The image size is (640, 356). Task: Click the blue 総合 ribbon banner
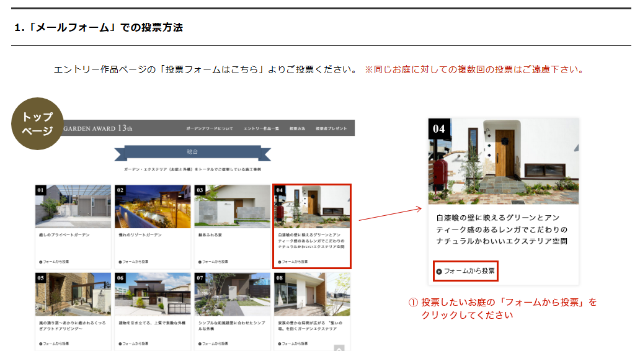pyautogui.click(x=192, y=151)
